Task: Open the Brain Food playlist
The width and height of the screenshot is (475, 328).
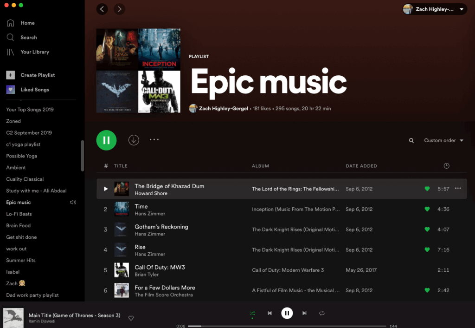Action: pyautogui.click(x=18, y=225)
